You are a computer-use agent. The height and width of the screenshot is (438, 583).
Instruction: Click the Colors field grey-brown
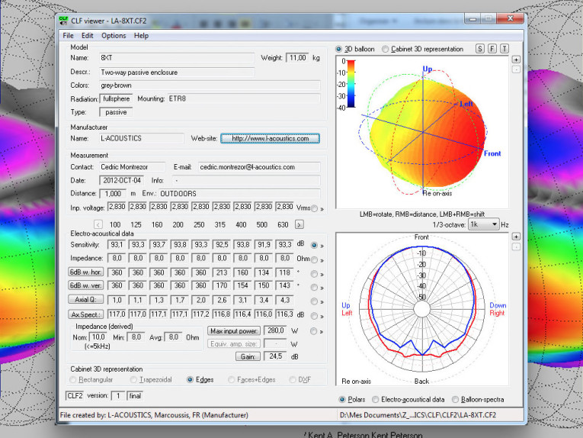pos(210,85)
